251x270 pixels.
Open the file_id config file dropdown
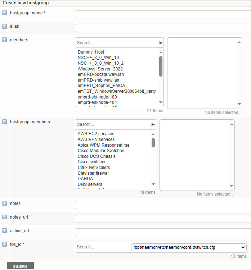[189, 247]
